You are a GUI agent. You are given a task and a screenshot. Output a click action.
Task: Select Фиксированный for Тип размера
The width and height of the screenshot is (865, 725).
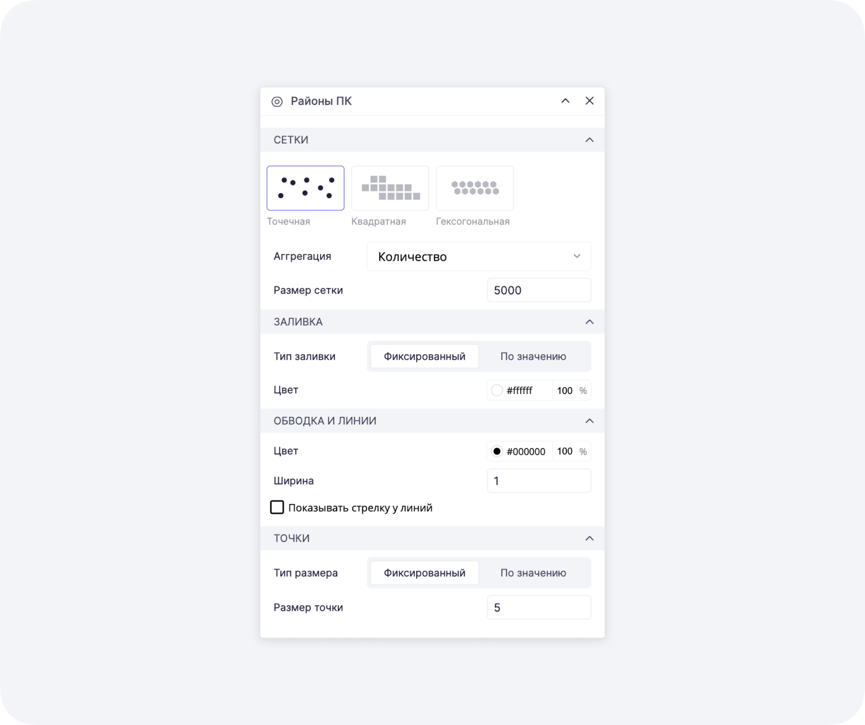coord(423,573)
